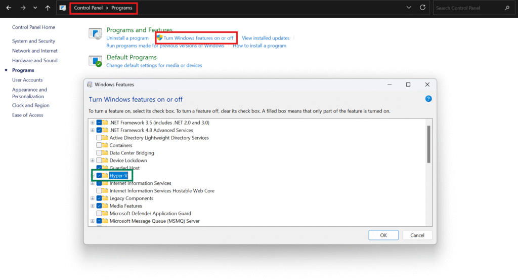Screen dimensions: 518x280
Task: Expand the Media Features node
Action: point(93,206)
